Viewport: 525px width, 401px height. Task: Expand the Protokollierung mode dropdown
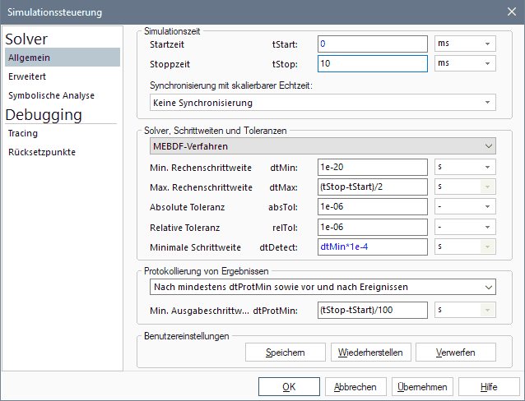(x=323, y=287)
